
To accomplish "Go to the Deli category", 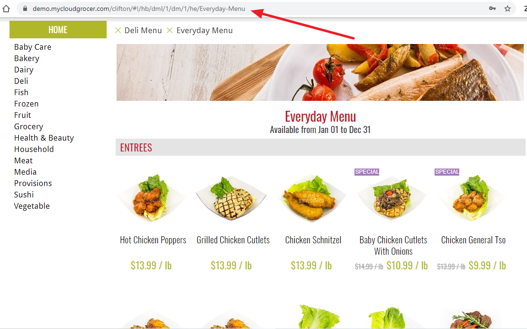I will (x=21, y=81).
